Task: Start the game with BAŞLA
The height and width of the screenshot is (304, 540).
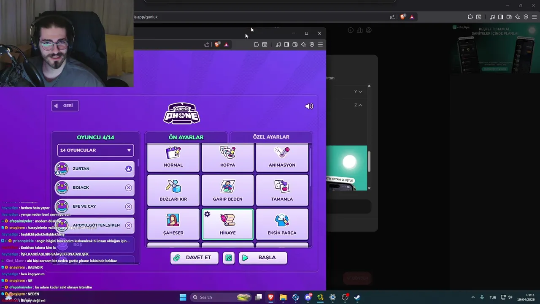Action: point(263,258)
